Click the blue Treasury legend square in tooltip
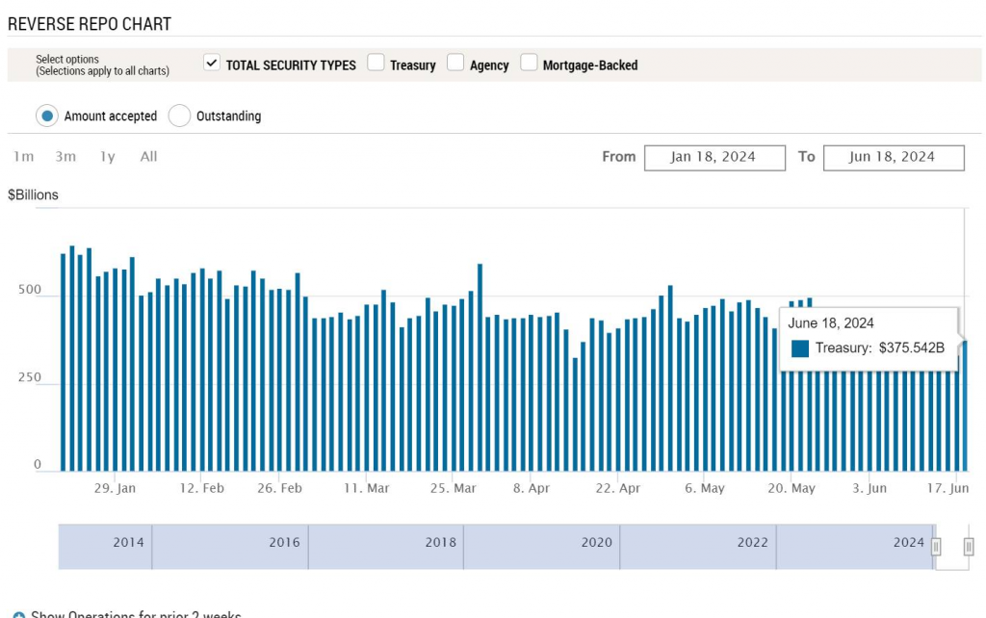The image size is (986, 618). click(x=800, y=348)
